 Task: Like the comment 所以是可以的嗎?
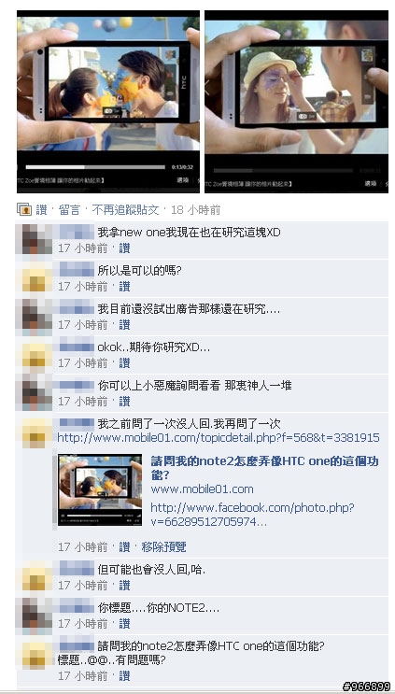point(125,287)
